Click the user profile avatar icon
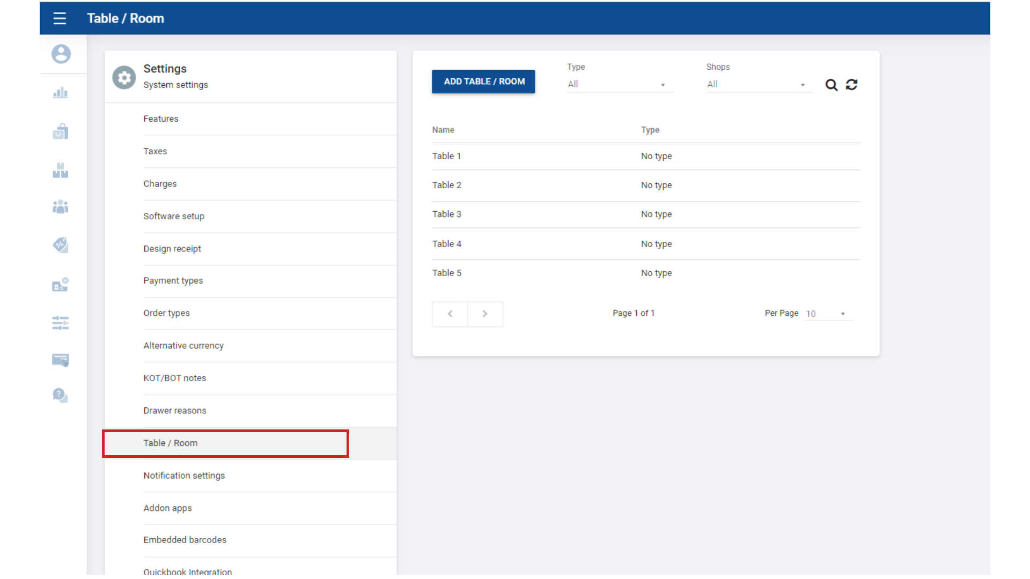Screen dimensions: 1030x579 tap(61, 54)
